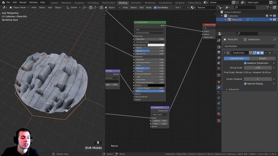Open the Add Modifier dropdown
Image resolution: width=278 pixels, height=156 pixels.
click(x=249, y=46)
